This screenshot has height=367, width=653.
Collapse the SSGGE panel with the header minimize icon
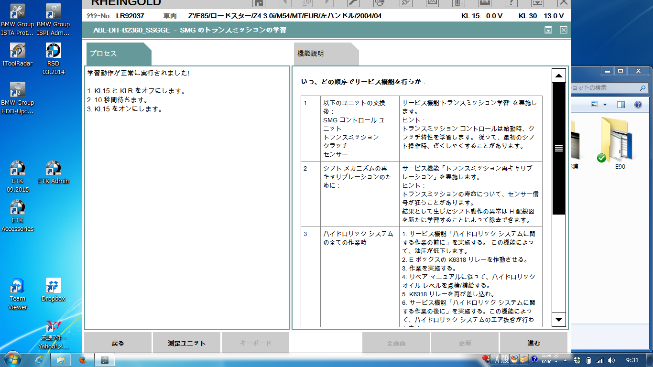pos(548,30)
